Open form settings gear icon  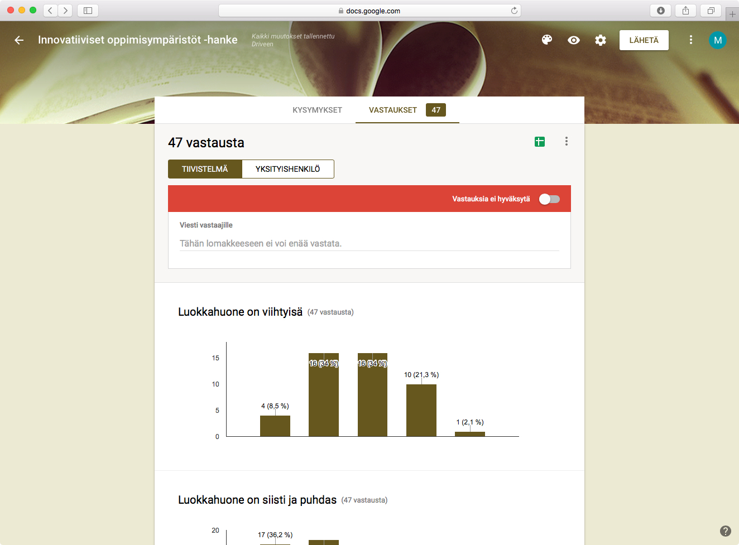click(600, 40)
